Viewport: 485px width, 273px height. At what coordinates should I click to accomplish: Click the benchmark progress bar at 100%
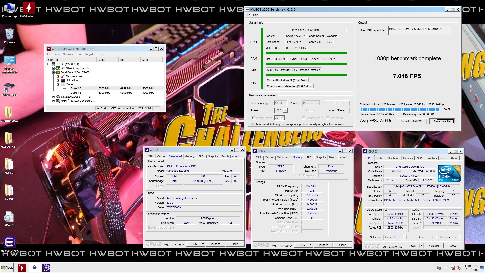[x=400, y=109]
